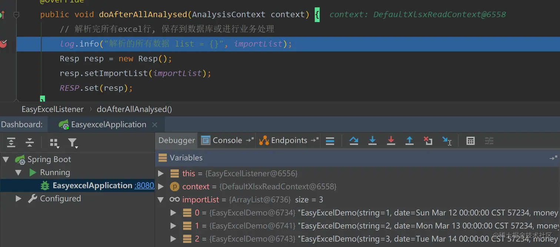Select EasyExcelDemo@6734 list entry
Image resolution: width=560 pixels, height=247 pixels.
(357, 213)
